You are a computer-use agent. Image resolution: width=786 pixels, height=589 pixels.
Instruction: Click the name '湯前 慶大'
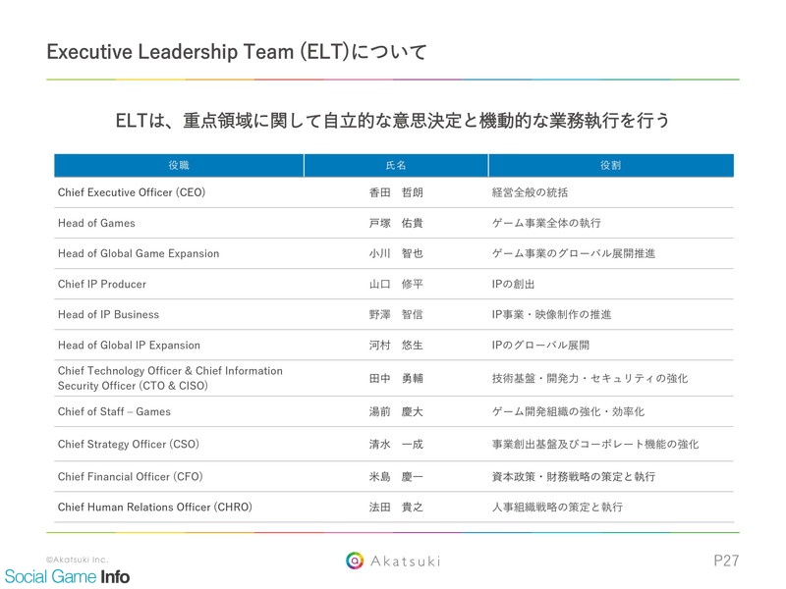click(396, 411)
